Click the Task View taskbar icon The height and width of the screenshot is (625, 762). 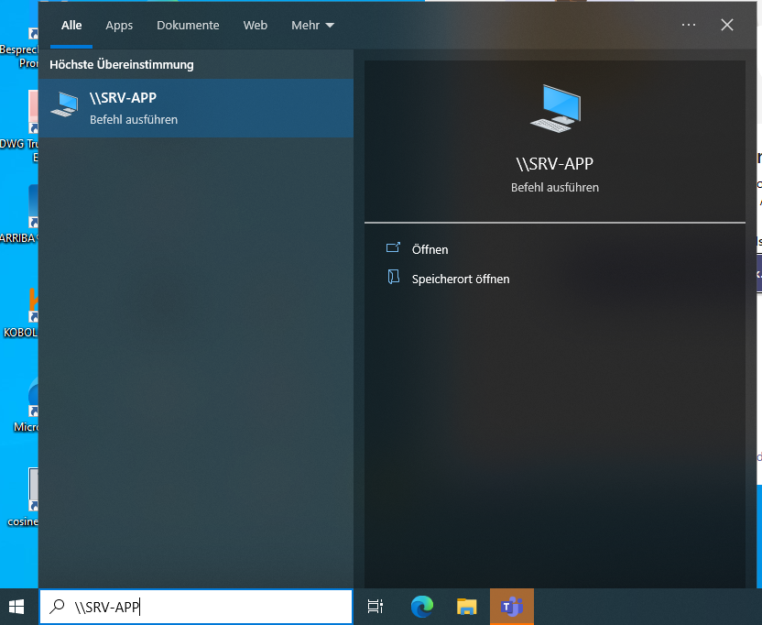click(376, 606)
